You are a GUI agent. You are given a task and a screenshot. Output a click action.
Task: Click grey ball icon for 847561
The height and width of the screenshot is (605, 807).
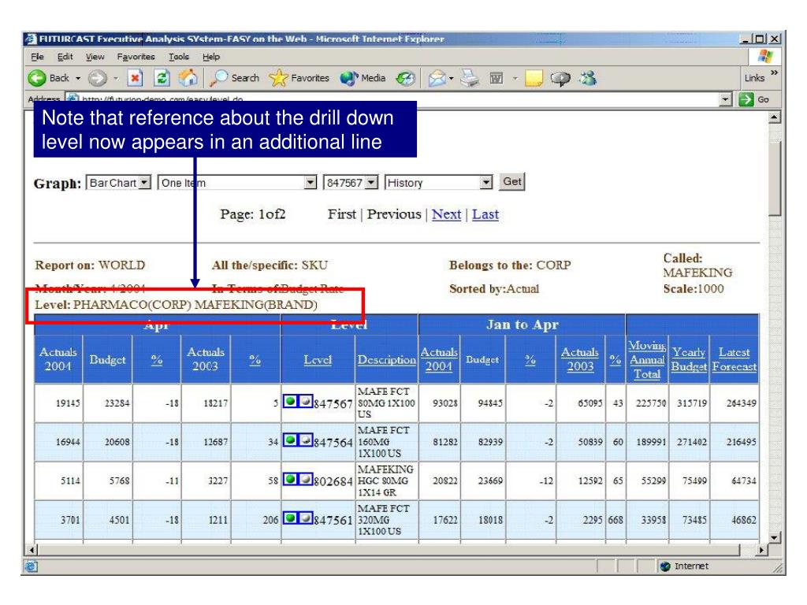(306, 518)
